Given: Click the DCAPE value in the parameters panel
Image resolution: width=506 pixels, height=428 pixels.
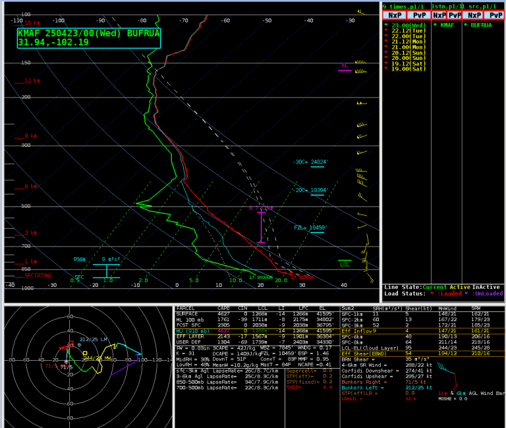Looking at the screenshot, I should point(236,353).
